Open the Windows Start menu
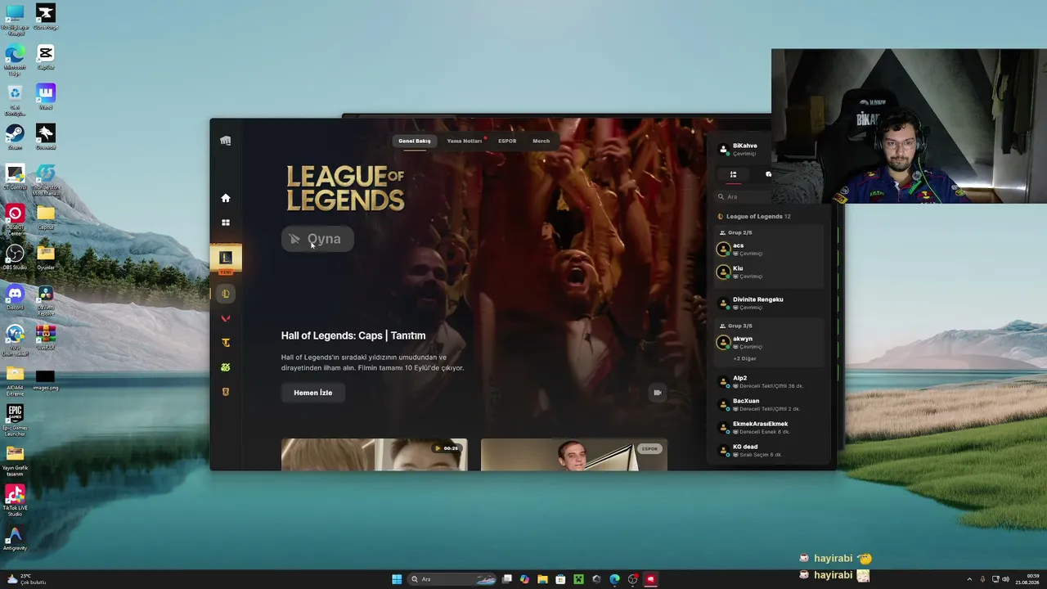The image size is (1047, 589). (x=397, y=579)
